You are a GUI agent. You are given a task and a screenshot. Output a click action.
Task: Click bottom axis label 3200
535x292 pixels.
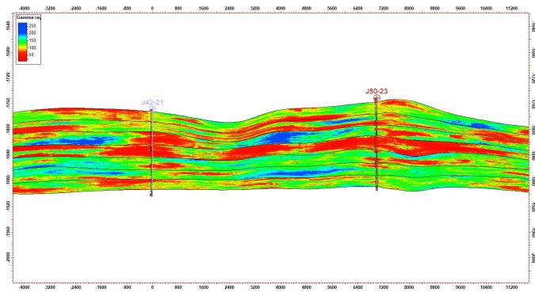[x=255, y=287]
